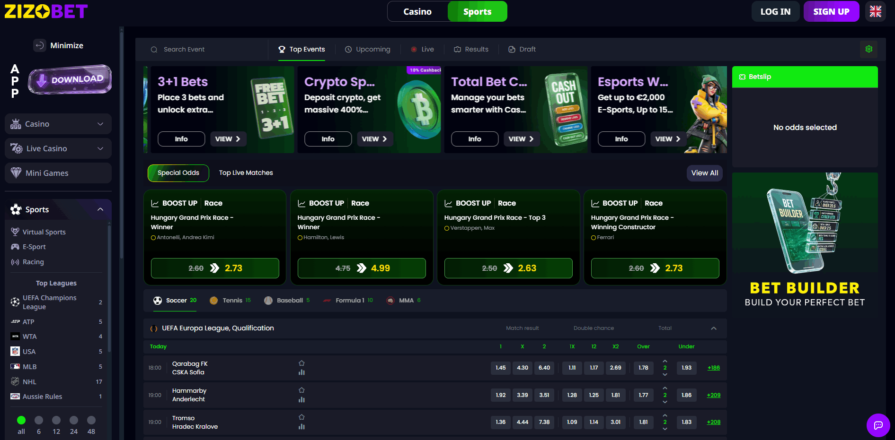Open the Live tab
The height and width of the screenshot is (440, 895).
[422, 49]
